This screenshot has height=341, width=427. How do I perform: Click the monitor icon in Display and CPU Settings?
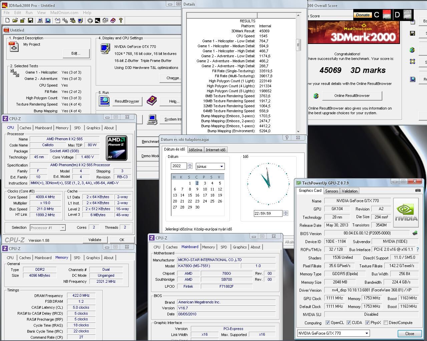pos(105,49)
